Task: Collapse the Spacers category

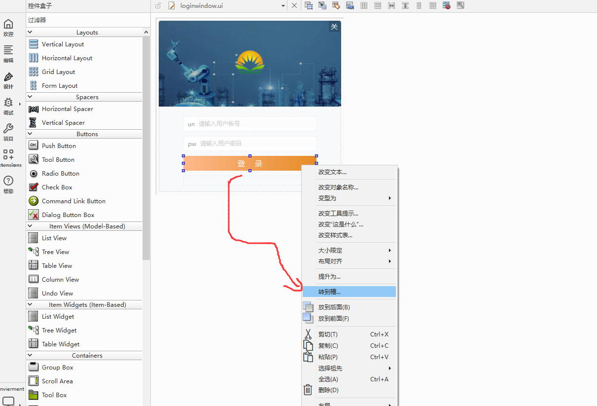Action: [30, 97]
